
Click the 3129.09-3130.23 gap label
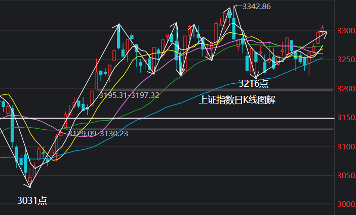[x=98, y=134]
